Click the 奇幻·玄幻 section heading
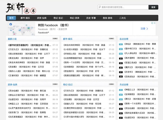 [68, 84]
